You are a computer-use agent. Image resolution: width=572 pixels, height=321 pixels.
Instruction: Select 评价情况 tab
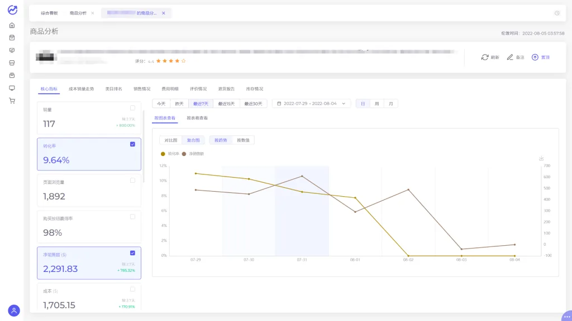click(x=198, y=89)
